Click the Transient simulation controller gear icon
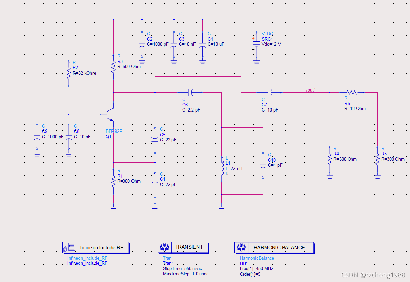Screen dimensions: 410x282 [165, 247]
